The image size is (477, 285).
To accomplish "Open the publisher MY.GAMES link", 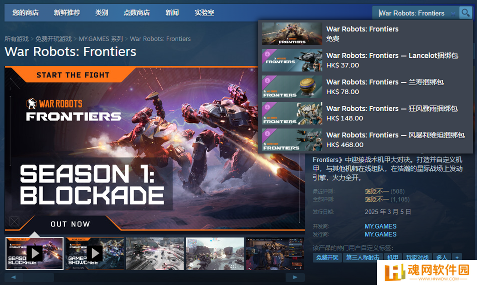I will pyautogui.click(x=380, y=234).
